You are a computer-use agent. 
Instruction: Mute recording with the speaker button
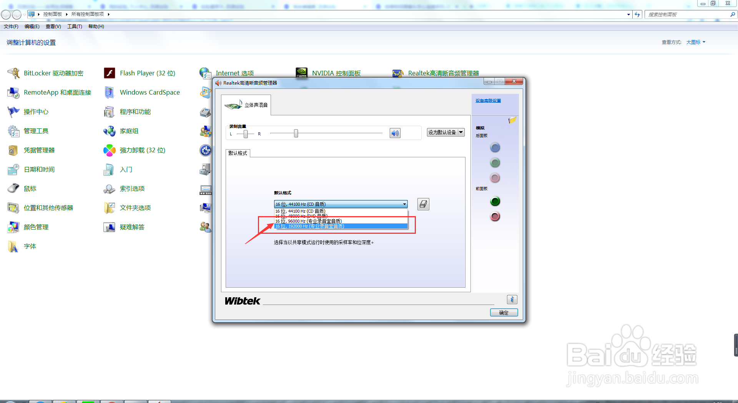tap(395, 133)
